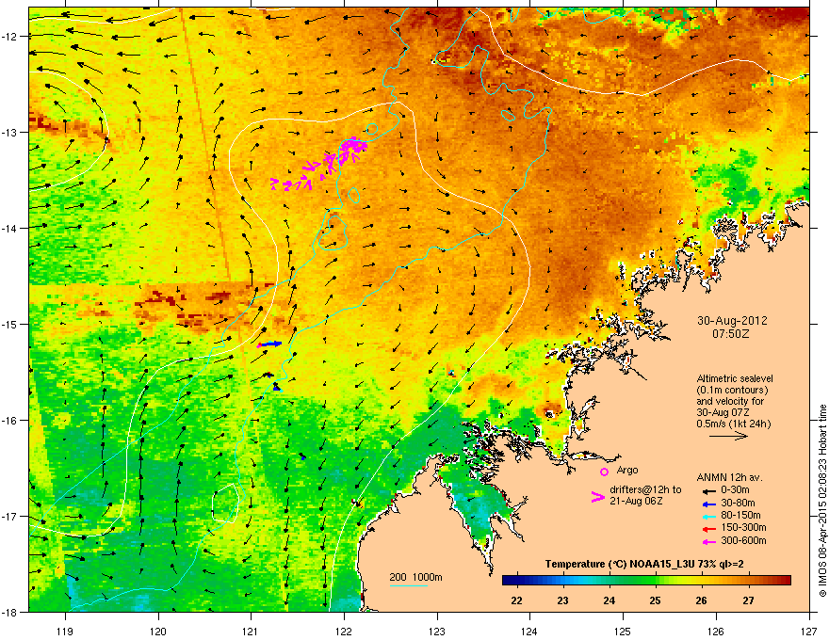Click the IMOS copyright timestamp text
Viewport: 829px width, 640px height.
[822, 501]
